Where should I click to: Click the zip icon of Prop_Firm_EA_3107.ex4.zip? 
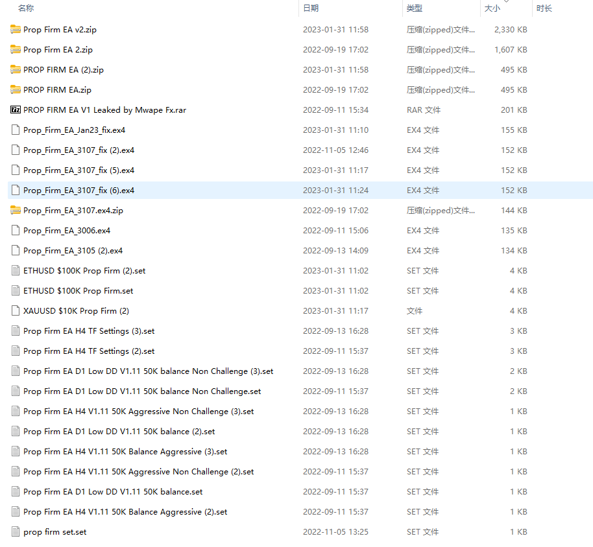pyautogui.click(x=16, y=210)
